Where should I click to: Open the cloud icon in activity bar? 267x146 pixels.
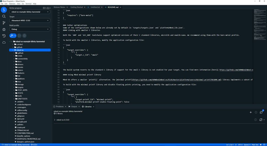(x=4, y=42)
